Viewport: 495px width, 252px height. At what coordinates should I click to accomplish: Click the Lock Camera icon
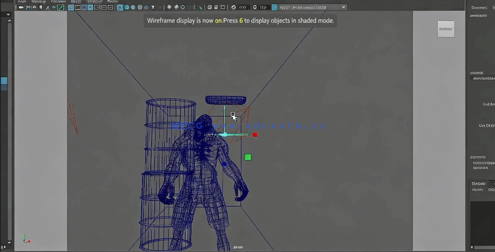coord(29,7)
